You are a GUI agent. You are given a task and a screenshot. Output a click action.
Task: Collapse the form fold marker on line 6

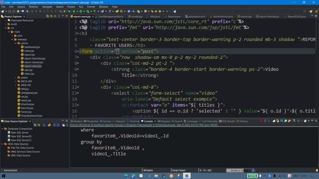click(78, 52)
